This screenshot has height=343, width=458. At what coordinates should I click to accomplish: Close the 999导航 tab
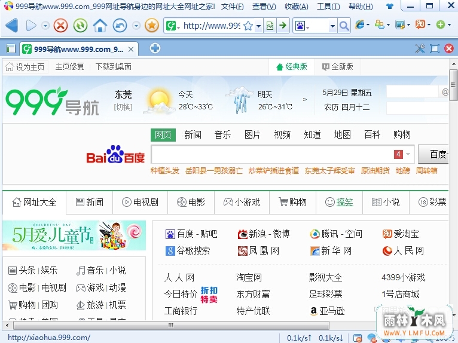[131, 50]
